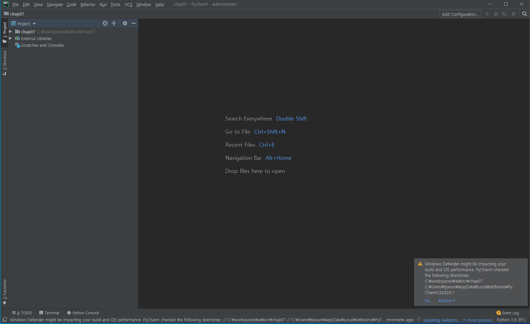Viewport: 530px width, 324px height.
Task: Open the Refactor menu
Action: [x=88, y=4]
